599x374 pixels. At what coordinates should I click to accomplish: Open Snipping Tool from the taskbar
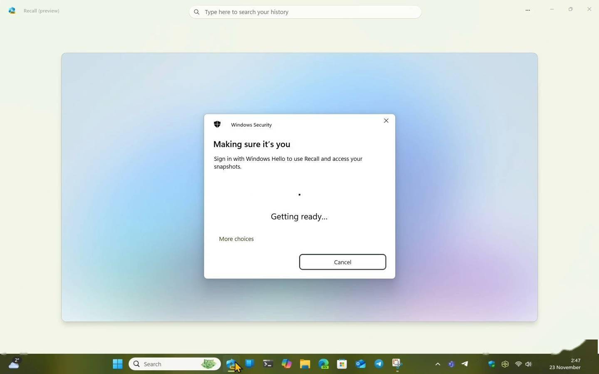click(x=397, y=364)
